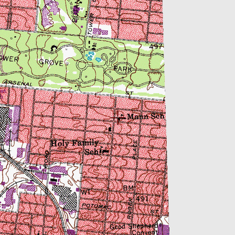The image size is (235, 235).
Task: Click the BM benchmark label
Action: [x=129, y=188]
